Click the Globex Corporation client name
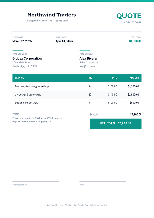 click(27, 58)
